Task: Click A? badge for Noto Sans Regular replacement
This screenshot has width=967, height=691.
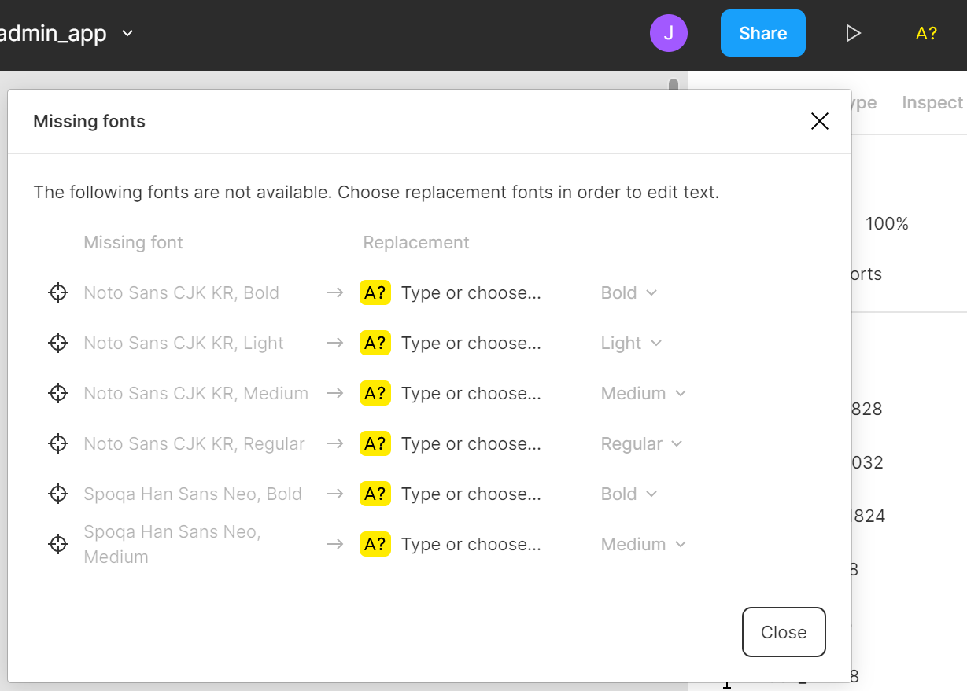Action: pyautogui.click(x=375, y=443)
